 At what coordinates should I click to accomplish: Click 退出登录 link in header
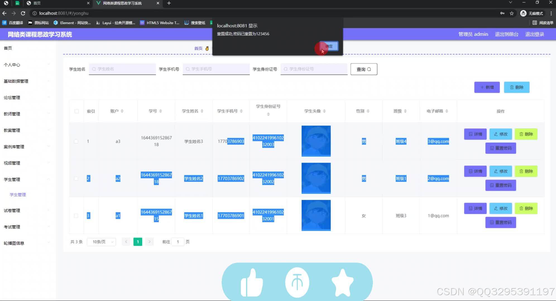535,34
